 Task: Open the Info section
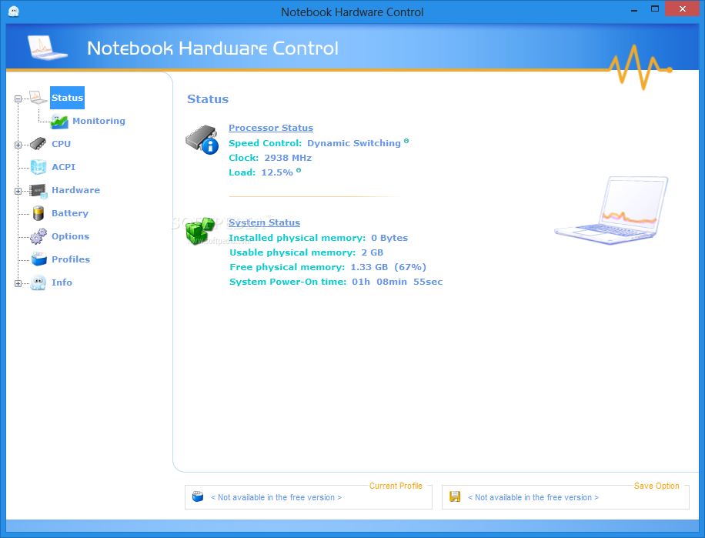coord(62,282)
